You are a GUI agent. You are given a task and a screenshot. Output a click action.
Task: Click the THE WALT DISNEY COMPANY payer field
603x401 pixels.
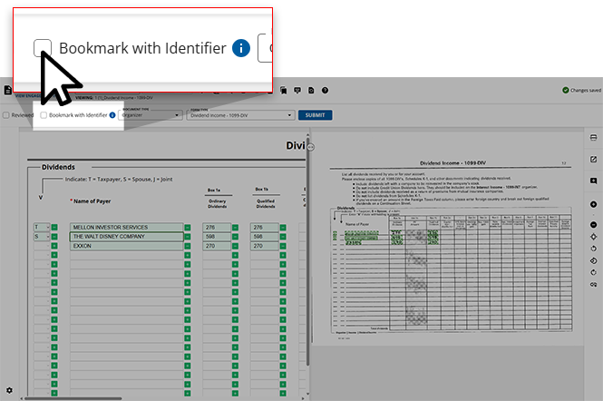pos(127,237)
